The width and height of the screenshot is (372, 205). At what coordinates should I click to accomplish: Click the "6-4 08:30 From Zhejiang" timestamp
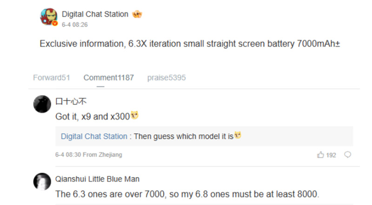89,155
